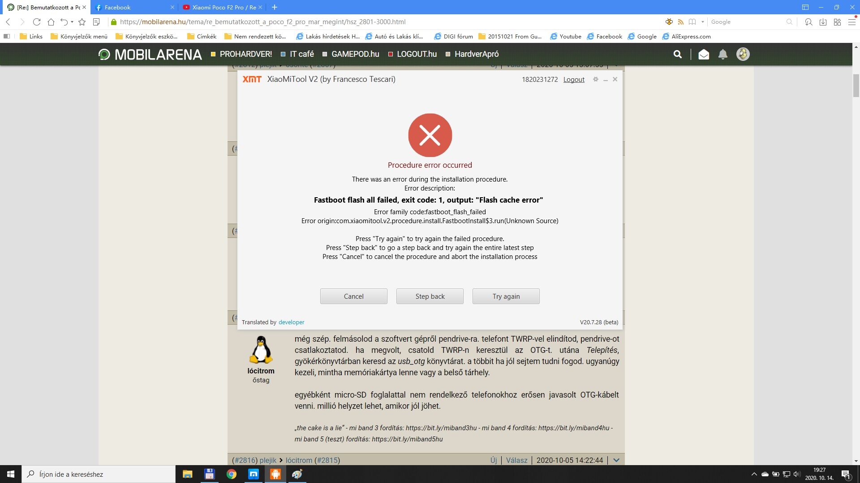
Task: Click the page vertical scrollbar thumb
Action: tap(856, 86)
